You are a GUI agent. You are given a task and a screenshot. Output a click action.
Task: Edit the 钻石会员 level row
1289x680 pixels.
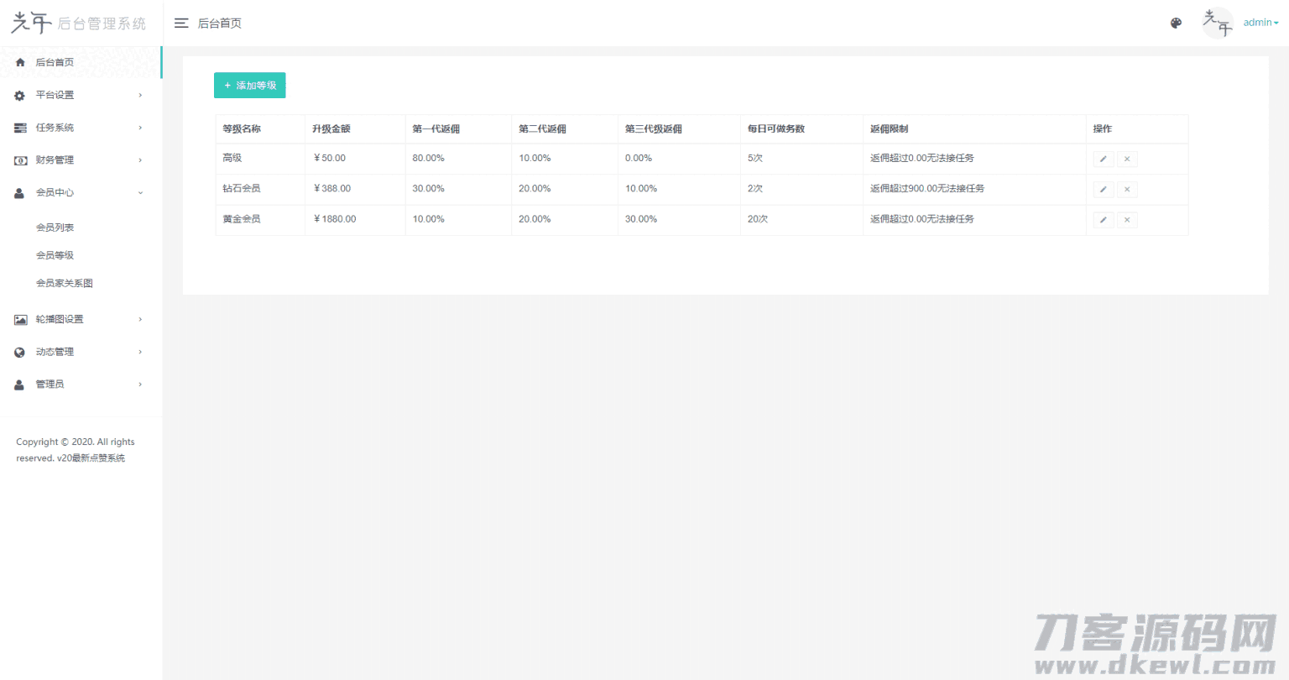[1104, 190]
